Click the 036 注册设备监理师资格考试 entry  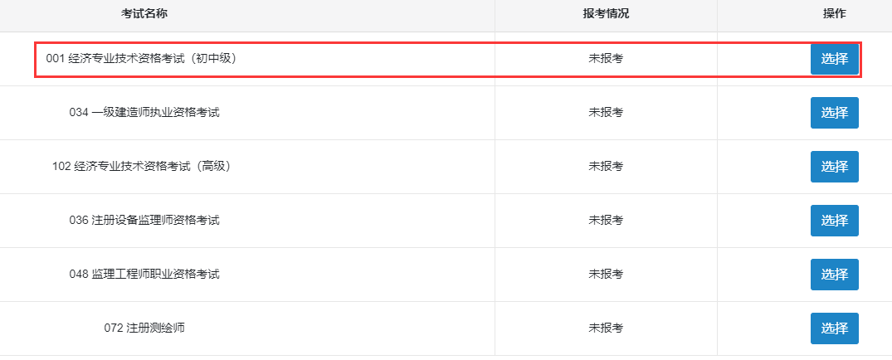click(144, 221)
